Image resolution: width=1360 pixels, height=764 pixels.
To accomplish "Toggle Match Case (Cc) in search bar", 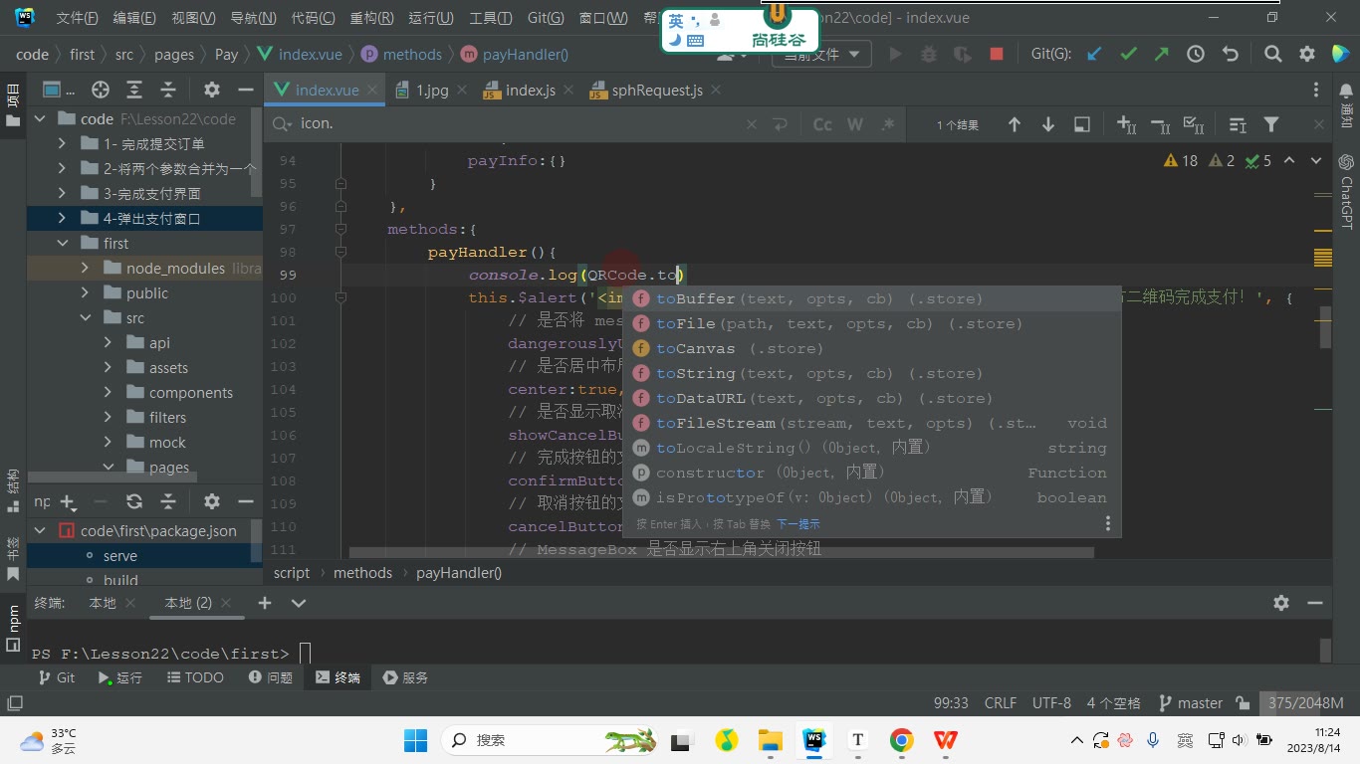I will pos(822,124).
